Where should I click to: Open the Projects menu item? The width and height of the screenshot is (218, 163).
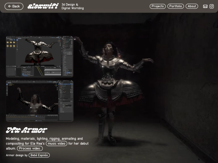[157, 6]
